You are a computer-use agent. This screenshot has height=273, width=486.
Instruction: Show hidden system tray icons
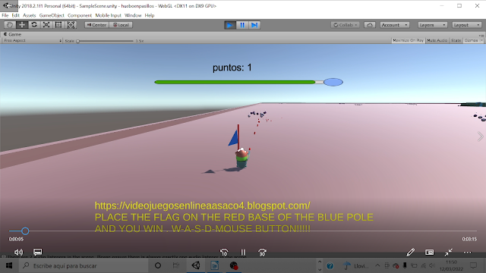coord(377,265)
